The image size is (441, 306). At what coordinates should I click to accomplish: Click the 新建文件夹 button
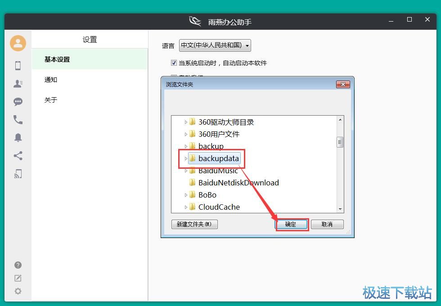click(x=194, y=224)
